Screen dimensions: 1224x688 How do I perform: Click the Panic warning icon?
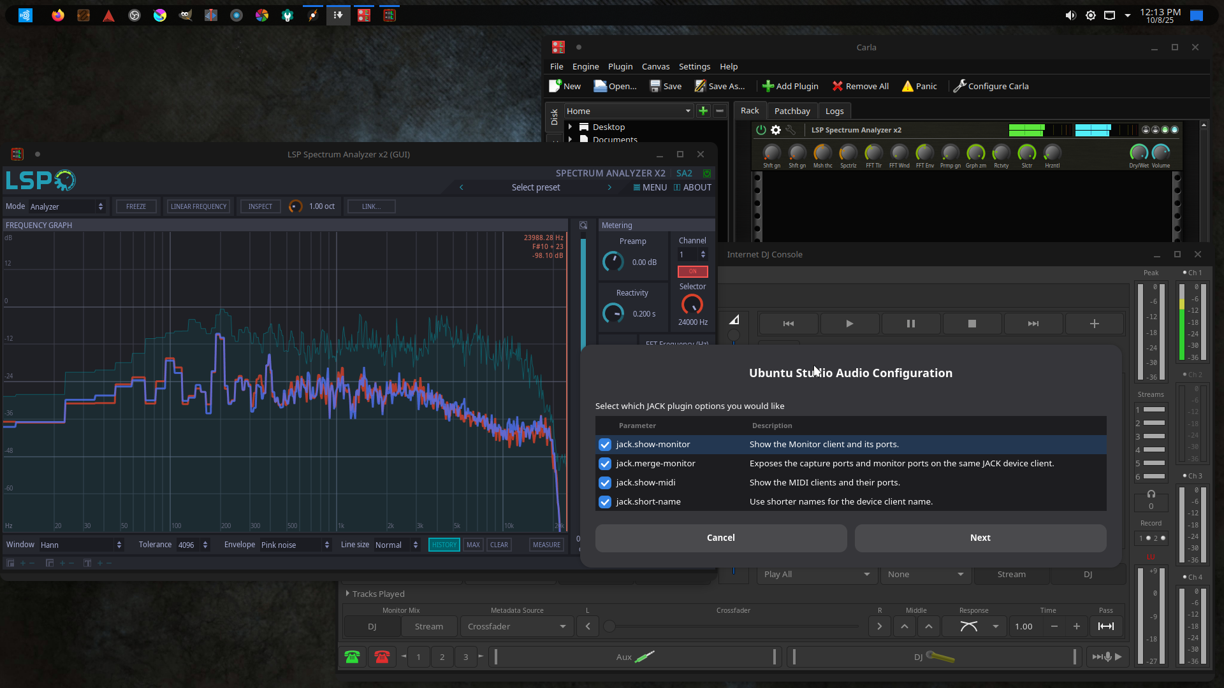coord(907,86)
